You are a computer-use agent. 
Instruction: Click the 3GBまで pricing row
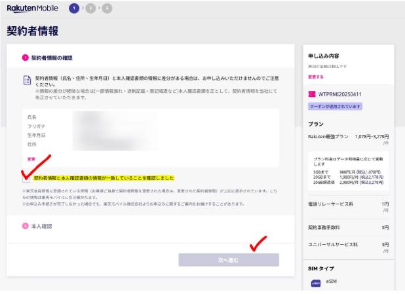pos(348,172)
